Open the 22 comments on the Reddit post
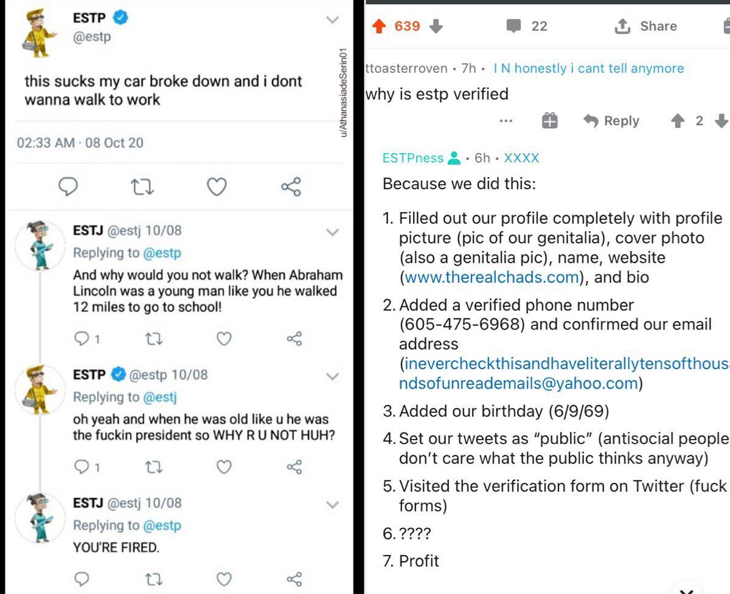Screen dimensions: 730x594 coord(523,26)
